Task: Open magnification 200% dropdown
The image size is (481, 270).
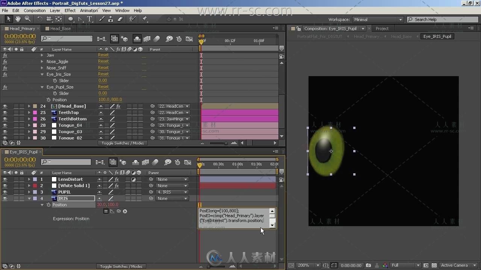Action: tap(308, 265)
